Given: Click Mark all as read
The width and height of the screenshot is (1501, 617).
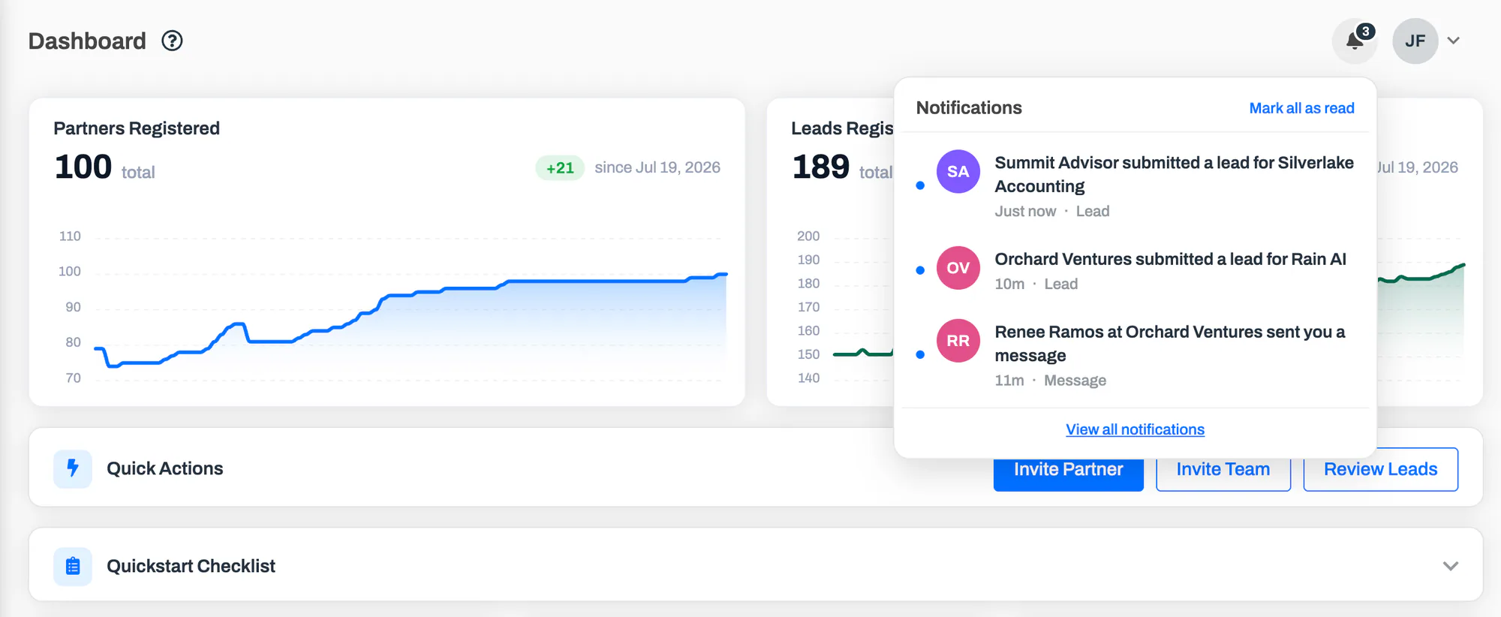Looking at the screenshot, I should click(1301, 108).
